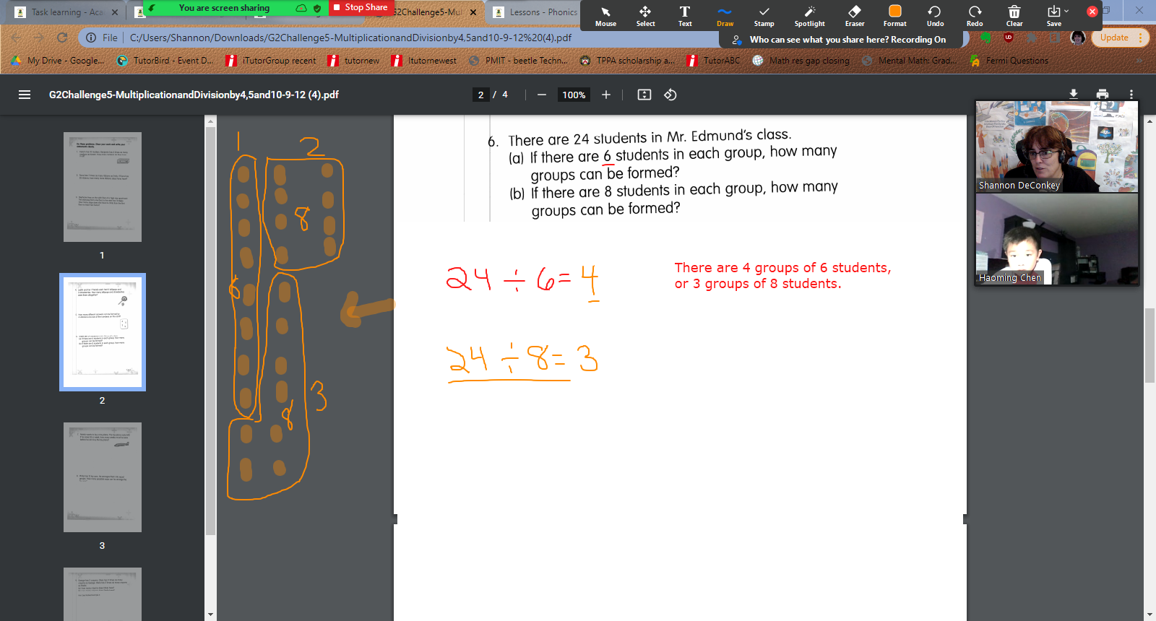Edit the 100% zoom level field
Screen dimensions: 1156x621
click(x=574, y=95)
